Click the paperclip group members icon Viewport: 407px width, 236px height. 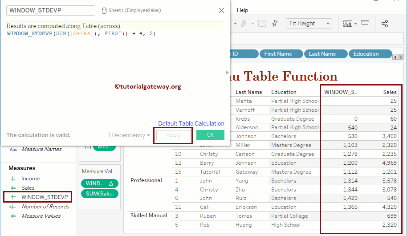[x=243, y=24]
